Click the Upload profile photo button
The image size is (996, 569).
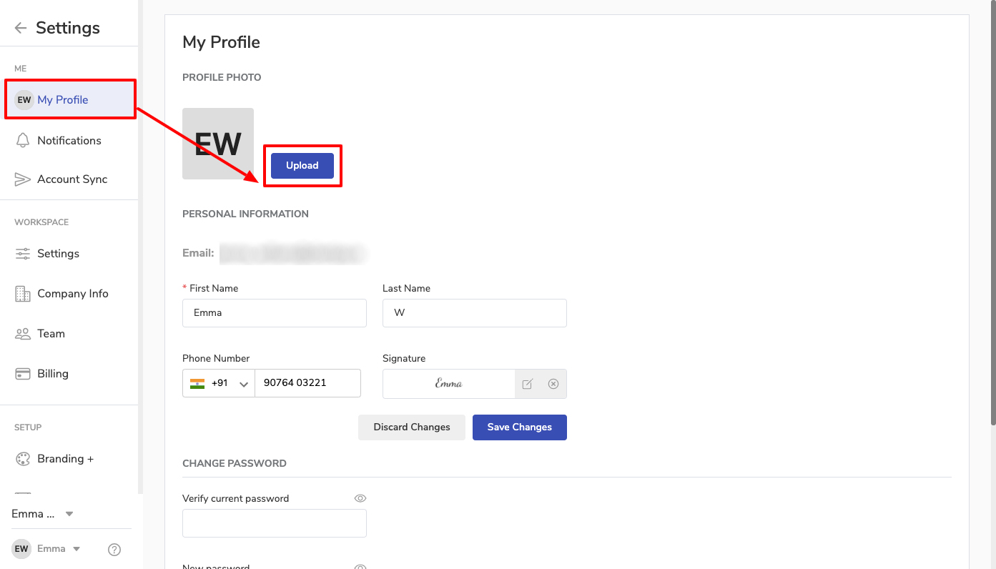click(302, 166)
